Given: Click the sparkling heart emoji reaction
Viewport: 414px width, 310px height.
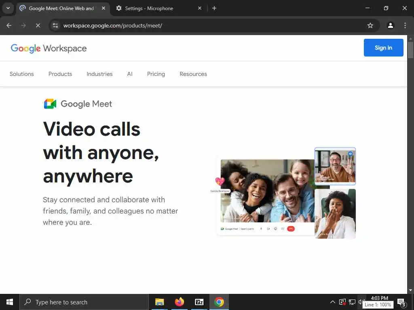Looking at the screenshot, I should (x=220, y=181).
